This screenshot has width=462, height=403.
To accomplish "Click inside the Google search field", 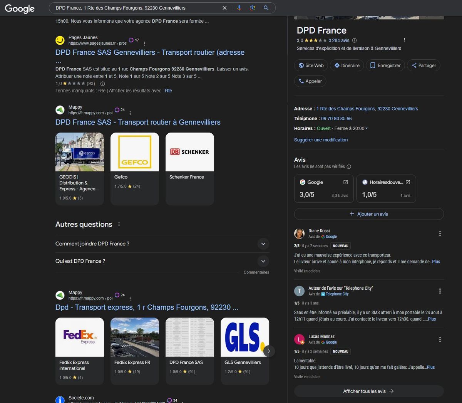I will 135,8.
